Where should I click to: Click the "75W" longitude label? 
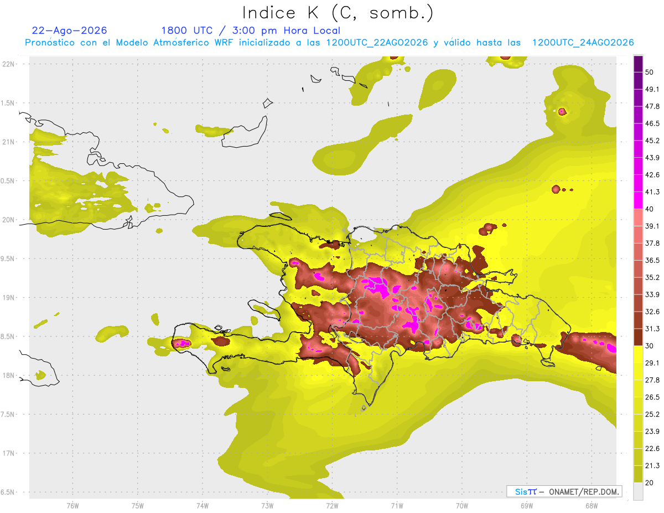pyautogui.click(x=138, y=505)
